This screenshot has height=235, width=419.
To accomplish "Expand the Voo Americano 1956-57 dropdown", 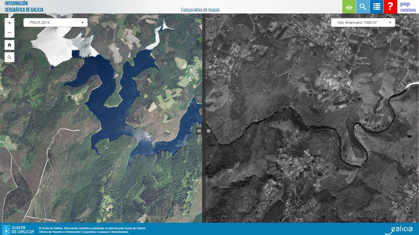I will pyautogui.click(x=363, y=23).
